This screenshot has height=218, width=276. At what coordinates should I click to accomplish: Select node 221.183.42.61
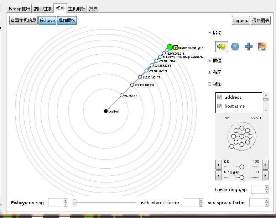point(152,65)
